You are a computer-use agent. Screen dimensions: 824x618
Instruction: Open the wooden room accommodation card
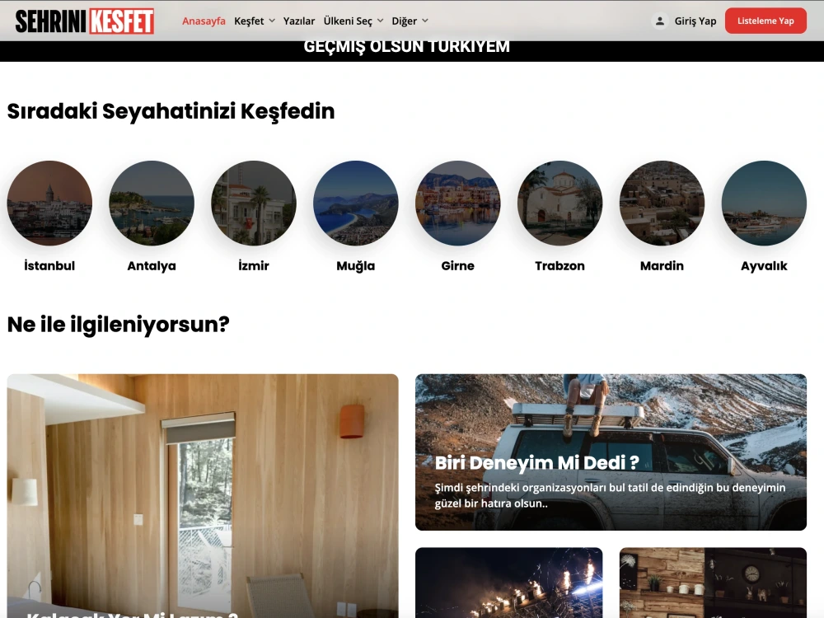[x=203, y=495]
